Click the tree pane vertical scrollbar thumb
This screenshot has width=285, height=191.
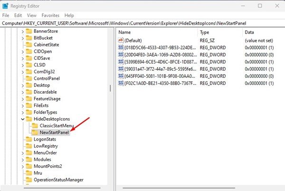(110, 88)
